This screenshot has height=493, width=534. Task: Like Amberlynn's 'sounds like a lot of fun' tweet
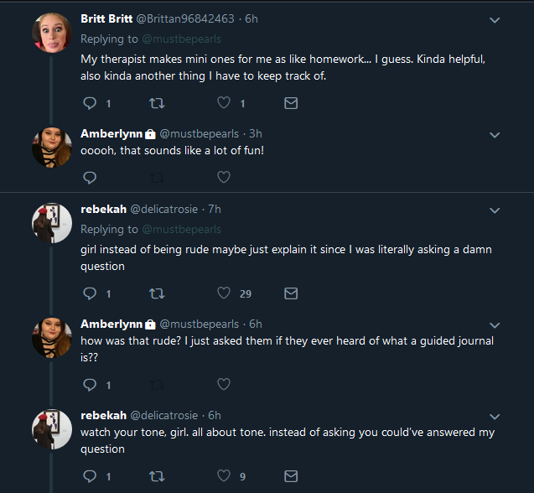point(224,177)
